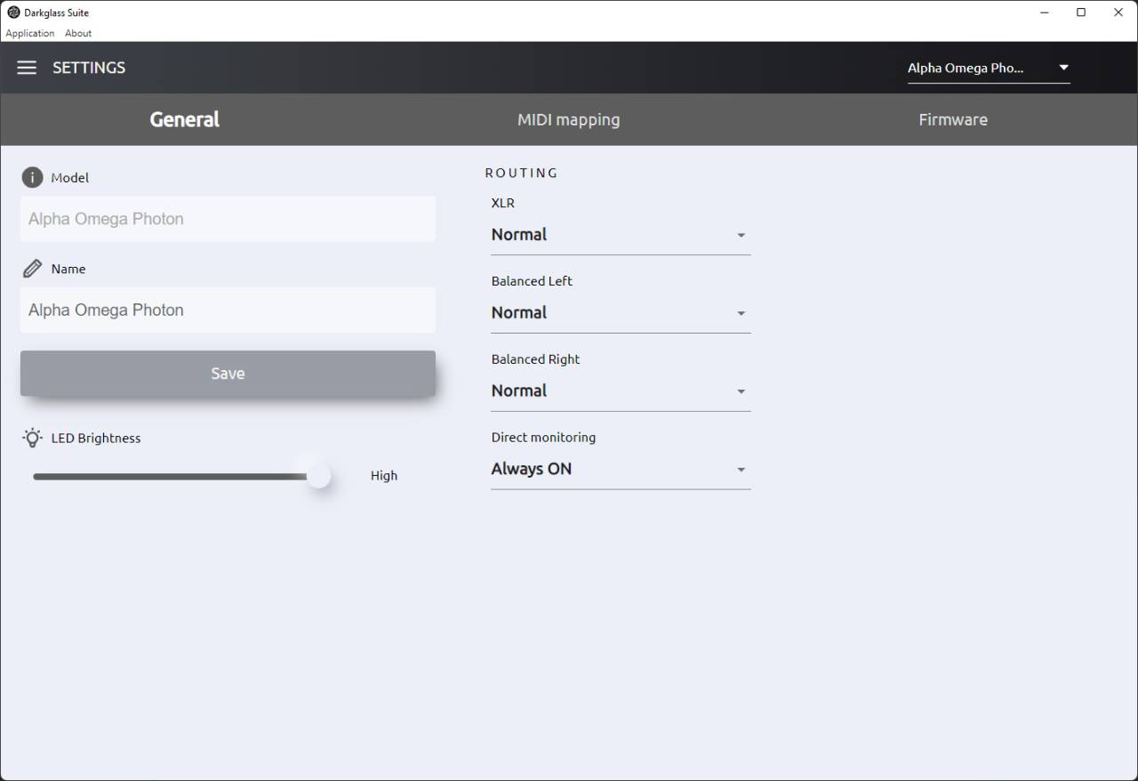Click the SETTINGS page title
Image resolution: width=1138 pixels, height=781 pixels.
[x=89, y=68]
